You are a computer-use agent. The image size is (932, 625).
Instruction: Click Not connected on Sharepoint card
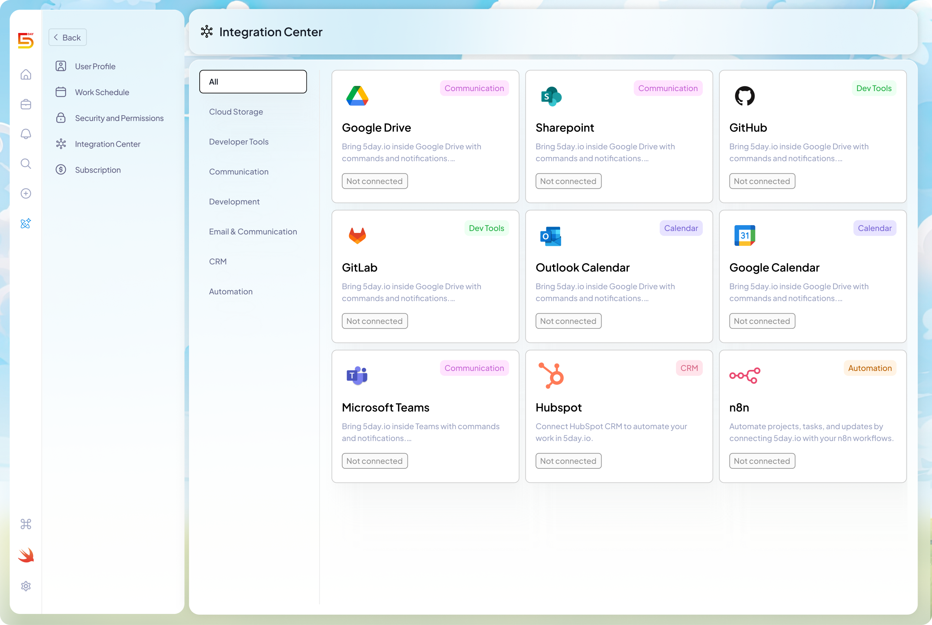click(x=568, y=181)
